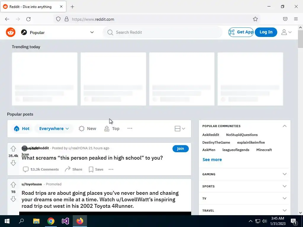
Task: Click See more communities
Action: click(x=212, y=160)
